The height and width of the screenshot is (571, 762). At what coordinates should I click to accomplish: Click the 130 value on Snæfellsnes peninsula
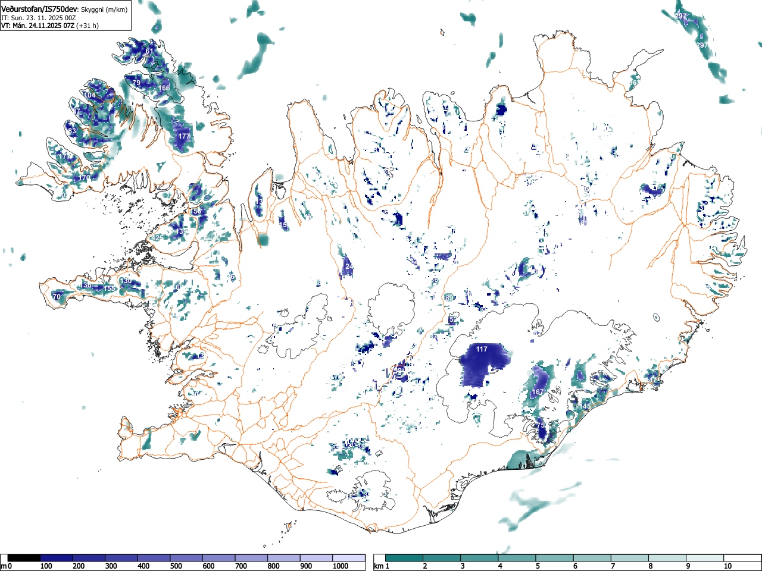(x=126, y=281)
